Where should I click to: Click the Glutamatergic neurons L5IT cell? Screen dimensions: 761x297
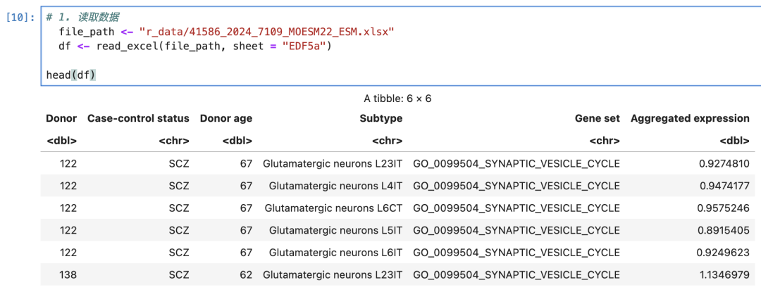coord(336,230)
